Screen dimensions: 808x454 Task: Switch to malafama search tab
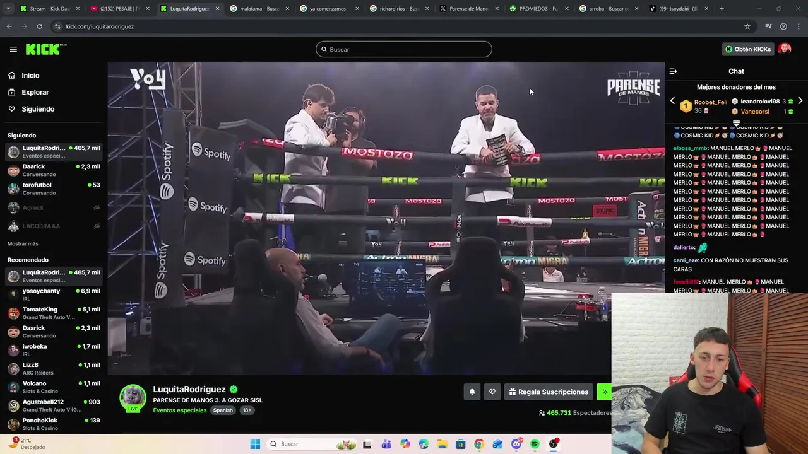click(x=259, y=9)
